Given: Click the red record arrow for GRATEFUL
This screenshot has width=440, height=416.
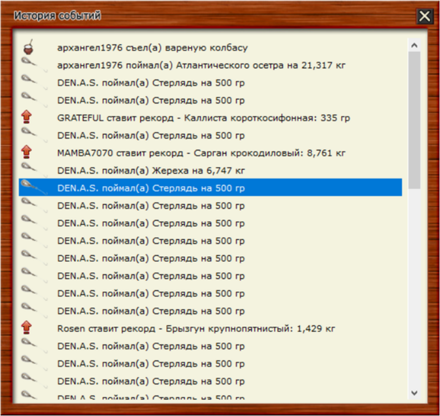Looking at the screenshot, I should (26, 118).
